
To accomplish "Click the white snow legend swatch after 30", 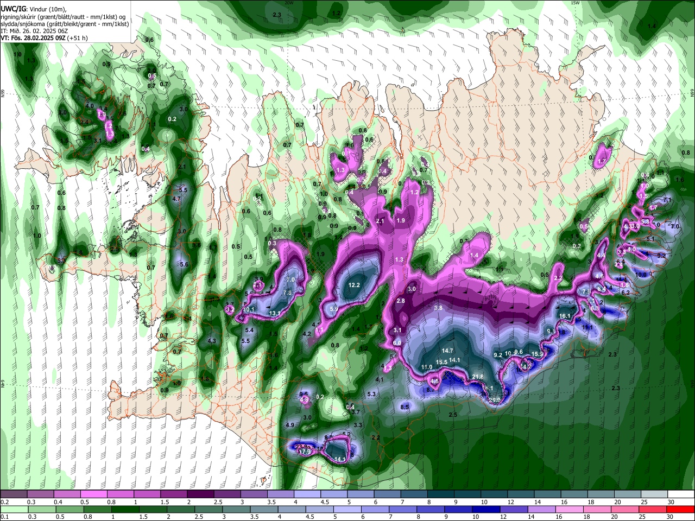I will (681, 494).
